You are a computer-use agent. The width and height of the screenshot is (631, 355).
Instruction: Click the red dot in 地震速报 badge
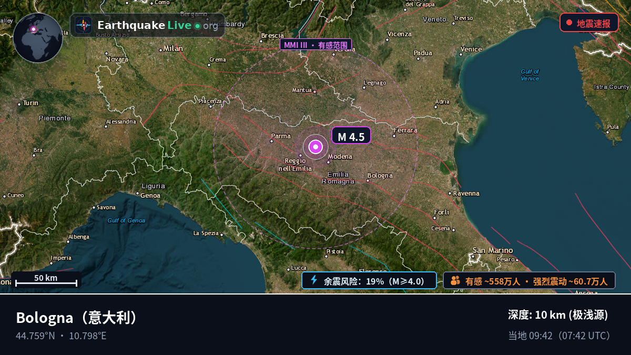tap(569, 23)
